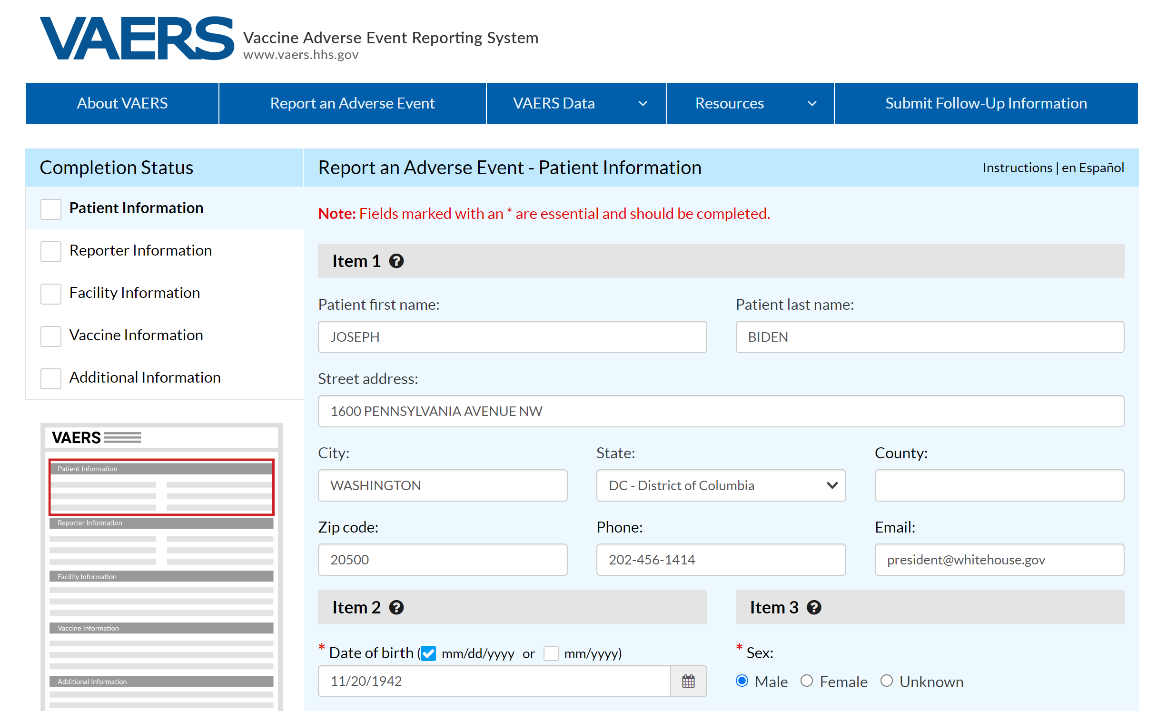Click the Patient last name field
This screenshot has height=711, width=1167.
point(930,337)
